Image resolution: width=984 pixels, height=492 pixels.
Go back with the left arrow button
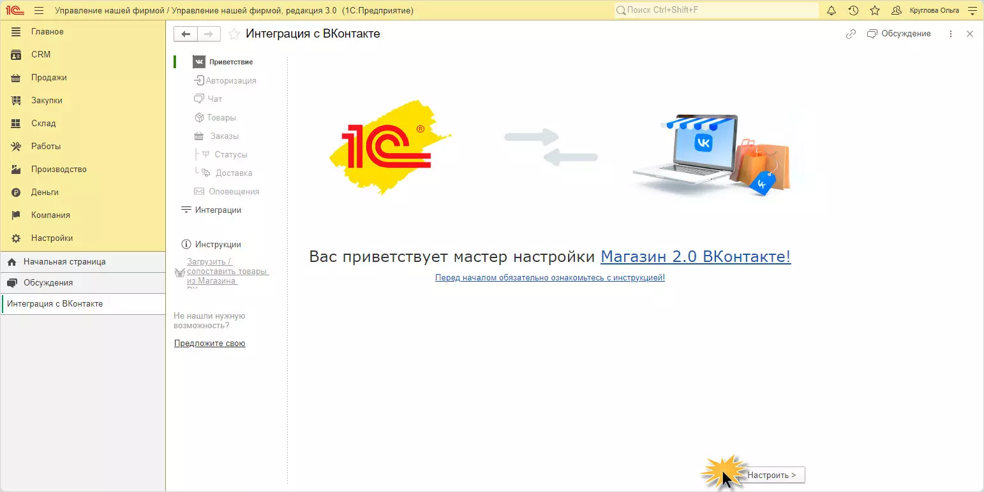point(186,34)
